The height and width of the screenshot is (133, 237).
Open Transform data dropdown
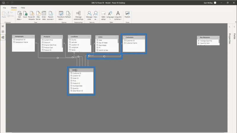pyautogui.click(x=61, y=16)
